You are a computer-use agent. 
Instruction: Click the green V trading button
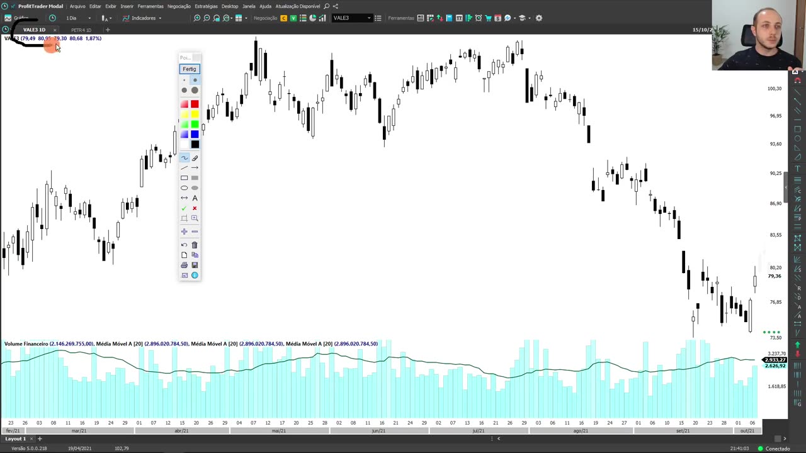point(293,18)
